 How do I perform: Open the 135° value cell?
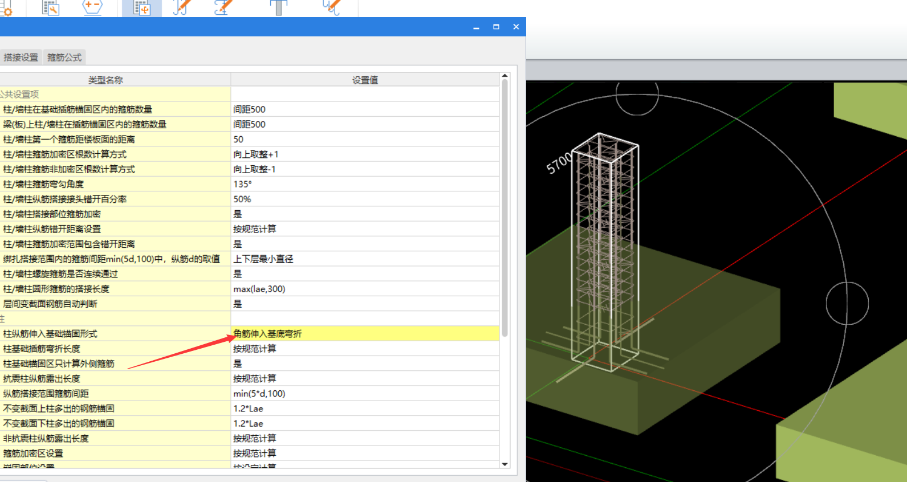click(x=365, y=184)
